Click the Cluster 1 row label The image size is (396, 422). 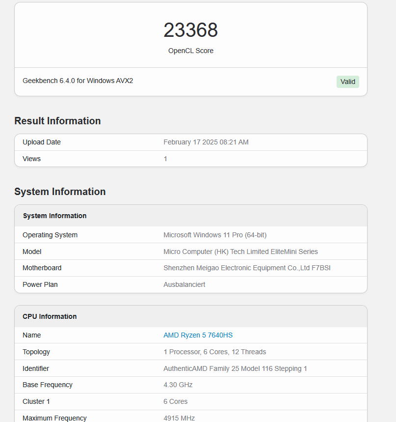click(36, 401)
